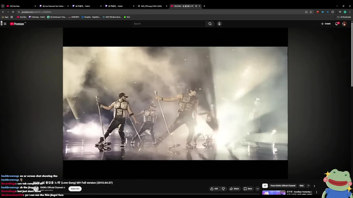Open the YouTube guide hamburger menu
The height and width of the screenshot is (198, 353).
click(5, 24)
